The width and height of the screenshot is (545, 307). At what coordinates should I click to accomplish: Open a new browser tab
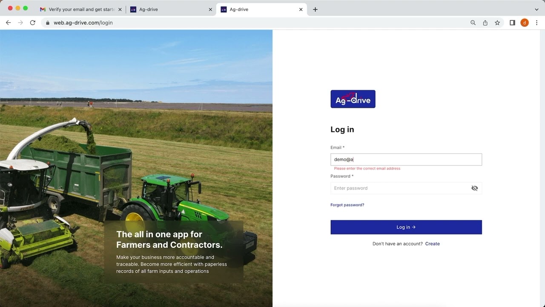coord(315,9)
